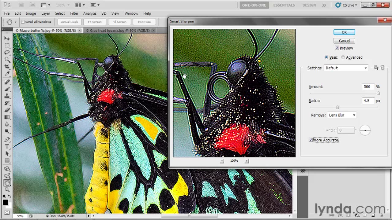Select the 3D Camera Rotate tool
The height and width of the screenshot is (220, 392).
(x=7, y=176)
